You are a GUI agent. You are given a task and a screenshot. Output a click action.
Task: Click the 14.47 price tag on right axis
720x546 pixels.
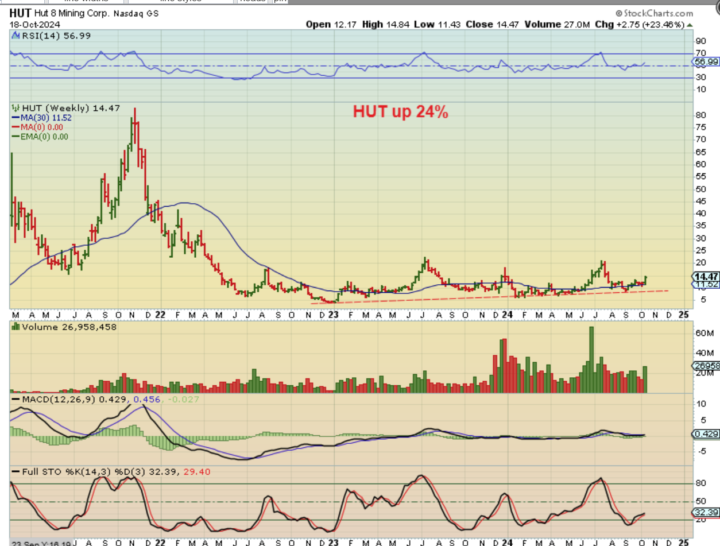(706, 276)
